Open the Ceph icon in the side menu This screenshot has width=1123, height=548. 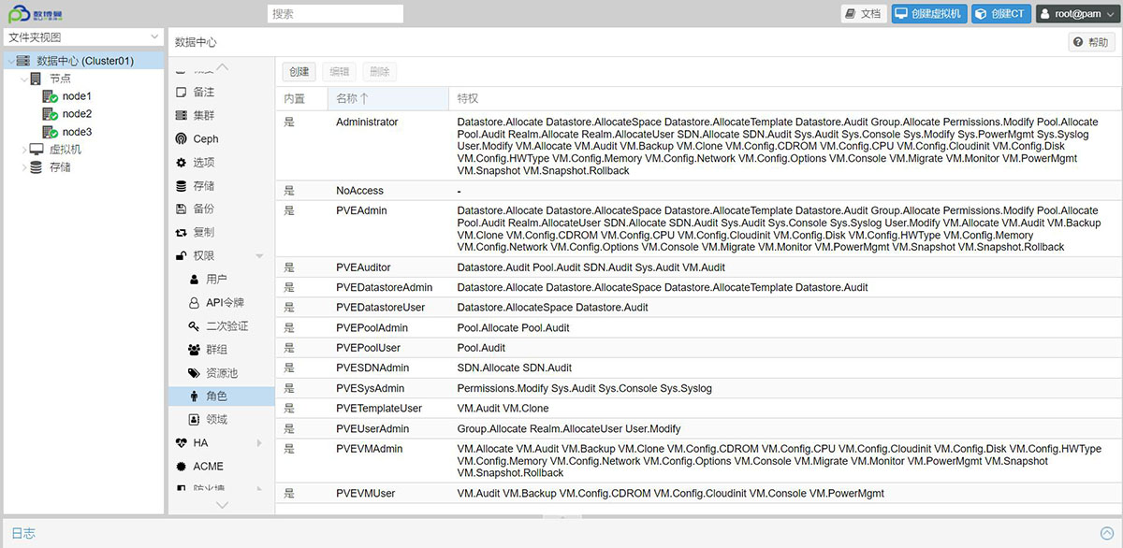182,139
